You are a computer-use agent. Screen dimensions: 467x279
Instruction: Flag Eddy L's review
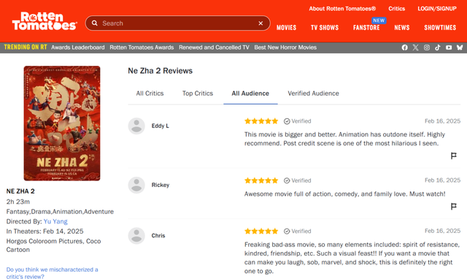click(x=453, y=156)
